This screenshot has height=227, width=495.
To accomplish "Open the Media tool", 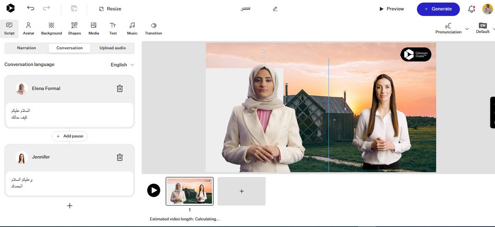I will click(94, 28).
